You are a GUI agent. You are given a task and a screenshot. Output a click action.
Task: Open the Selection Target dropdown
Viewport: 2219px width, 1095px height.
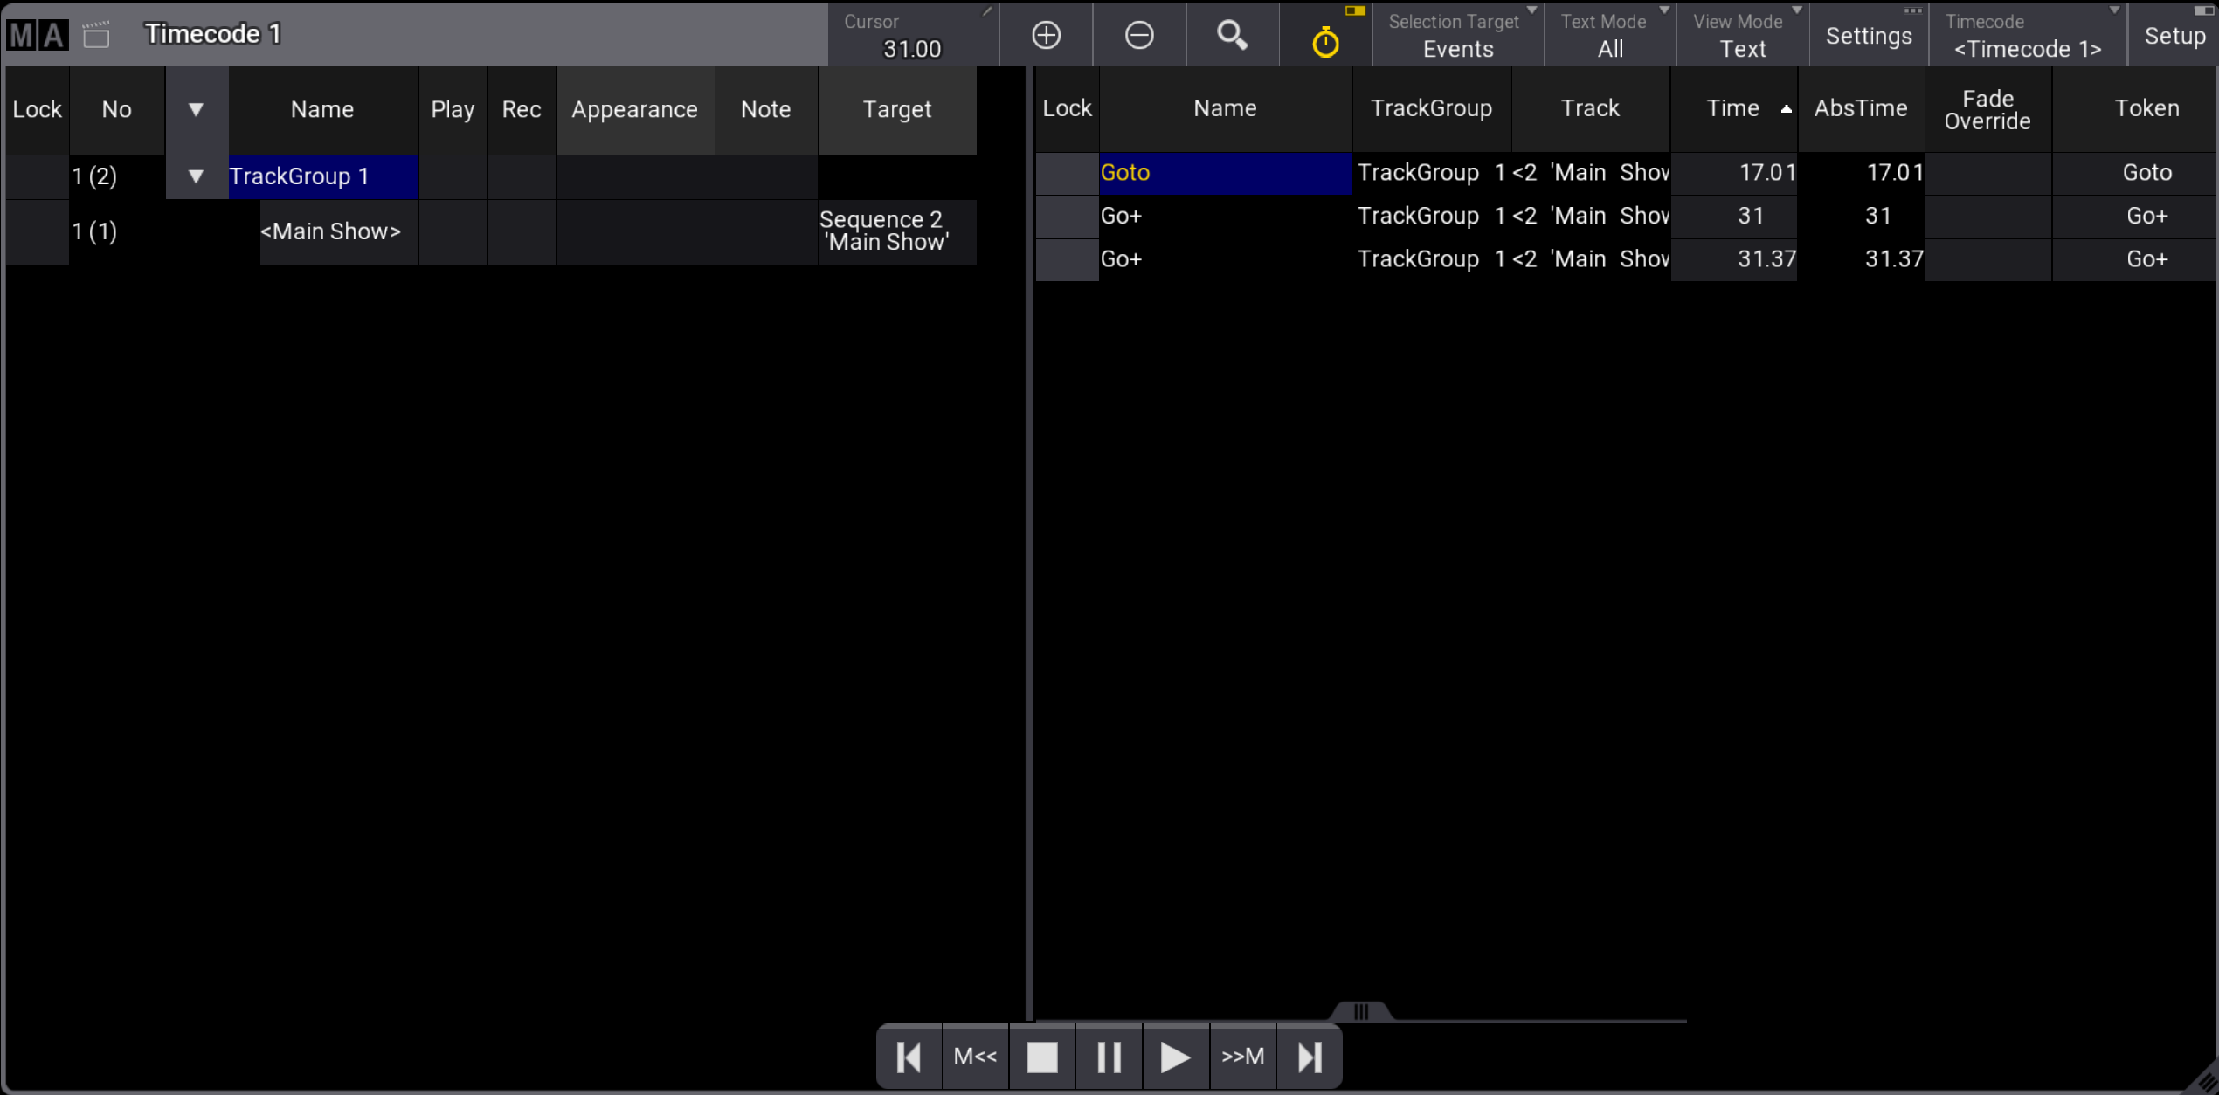point(1457,35)
